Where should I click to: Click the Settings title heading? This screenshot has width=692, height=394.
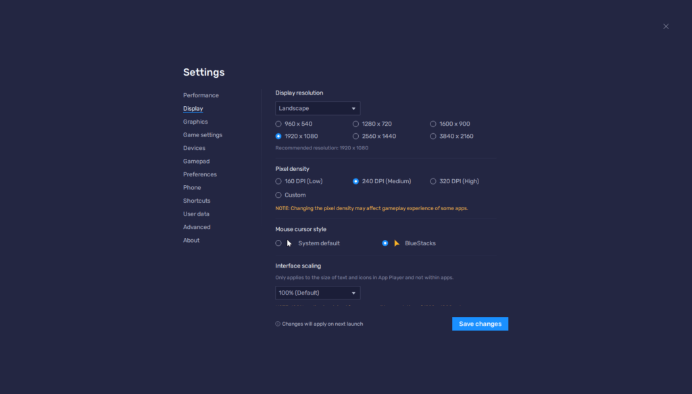(x=204, y=72)
